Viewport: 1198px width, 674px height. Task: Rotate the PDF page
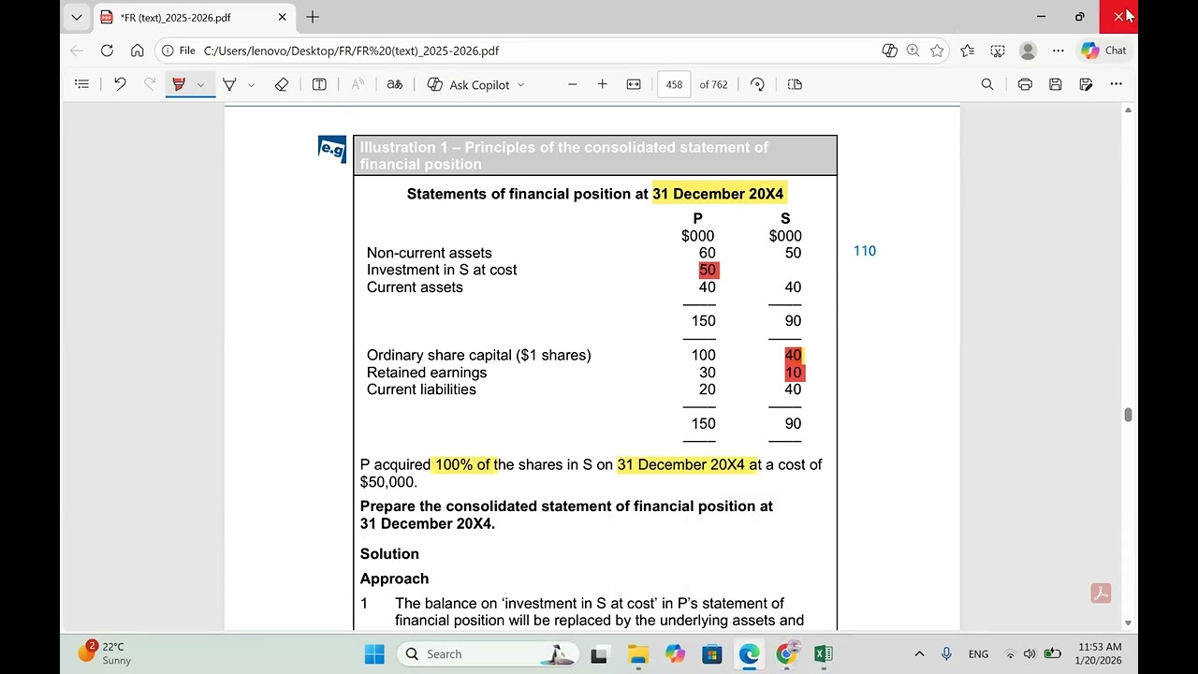tap(757, 84)
